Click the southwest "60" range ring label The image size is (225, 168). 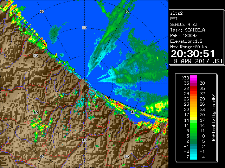[x=42, y=156]
